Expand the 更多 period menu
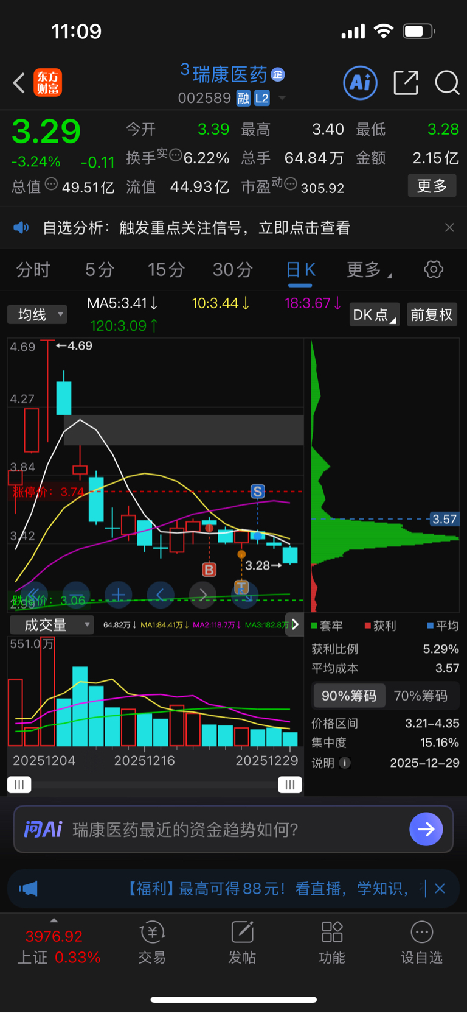 [368, 269]
